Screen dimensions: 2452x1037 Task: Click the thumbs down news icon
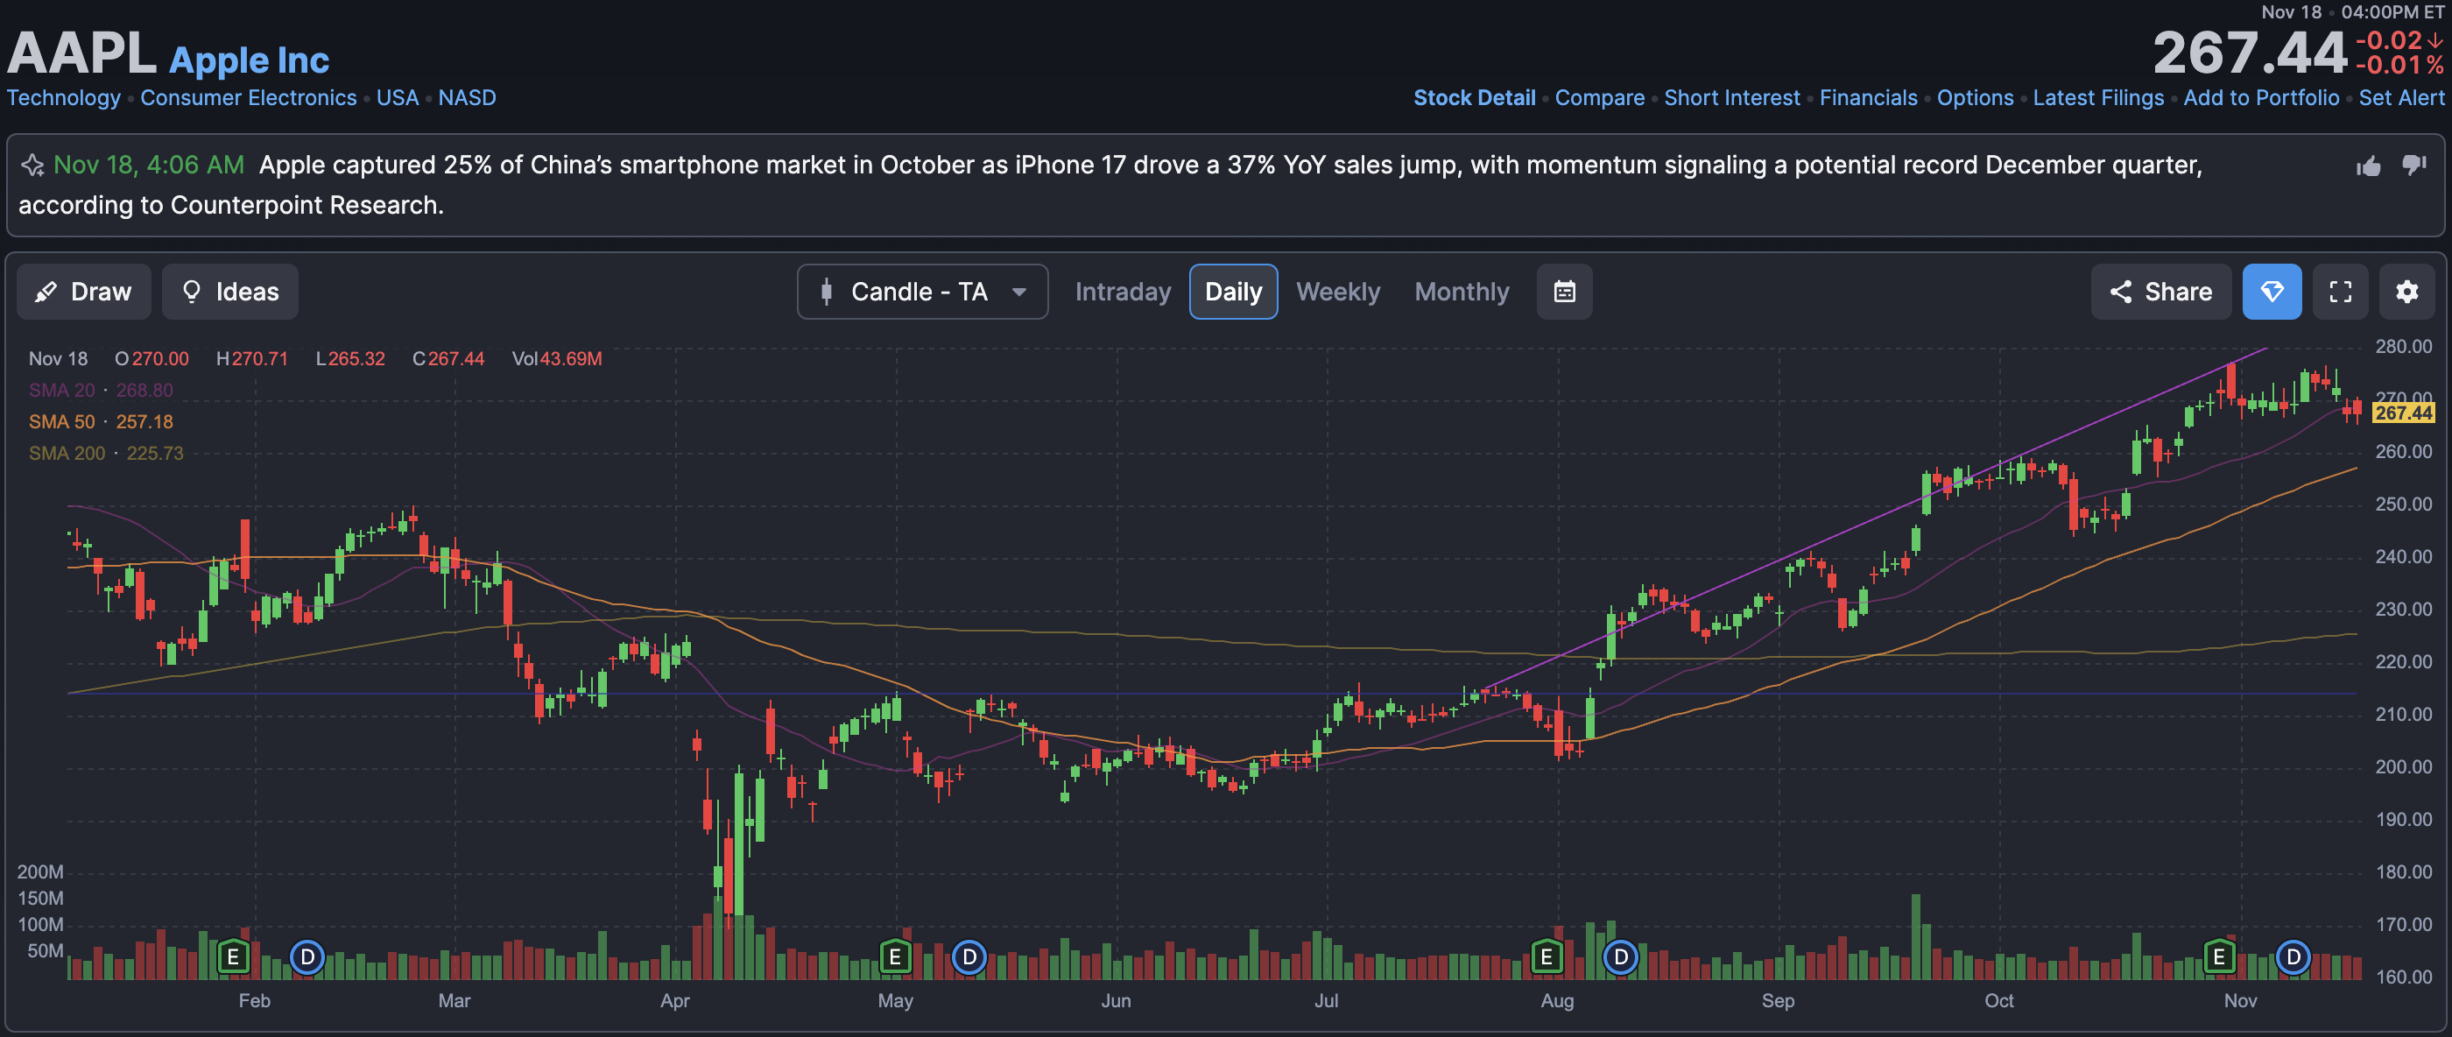(2414, 165)
